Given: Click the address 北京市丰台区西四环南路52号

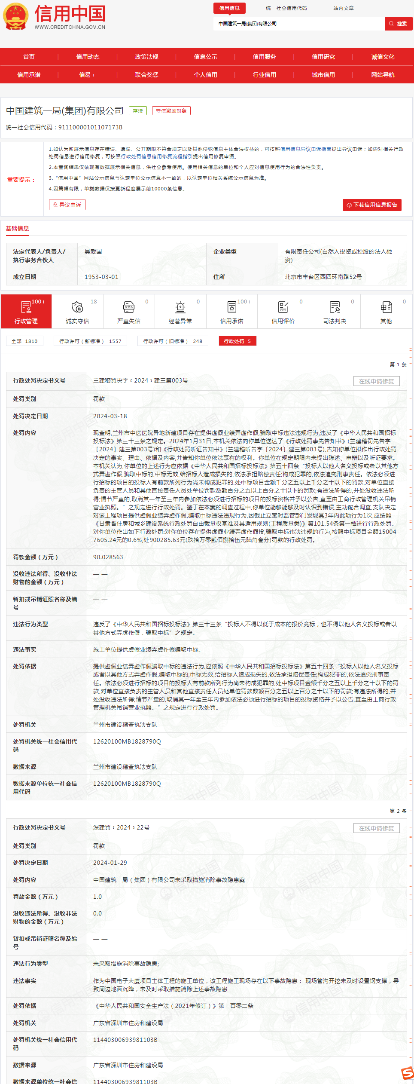Looking at the screenshot, I should pos(323,277).
